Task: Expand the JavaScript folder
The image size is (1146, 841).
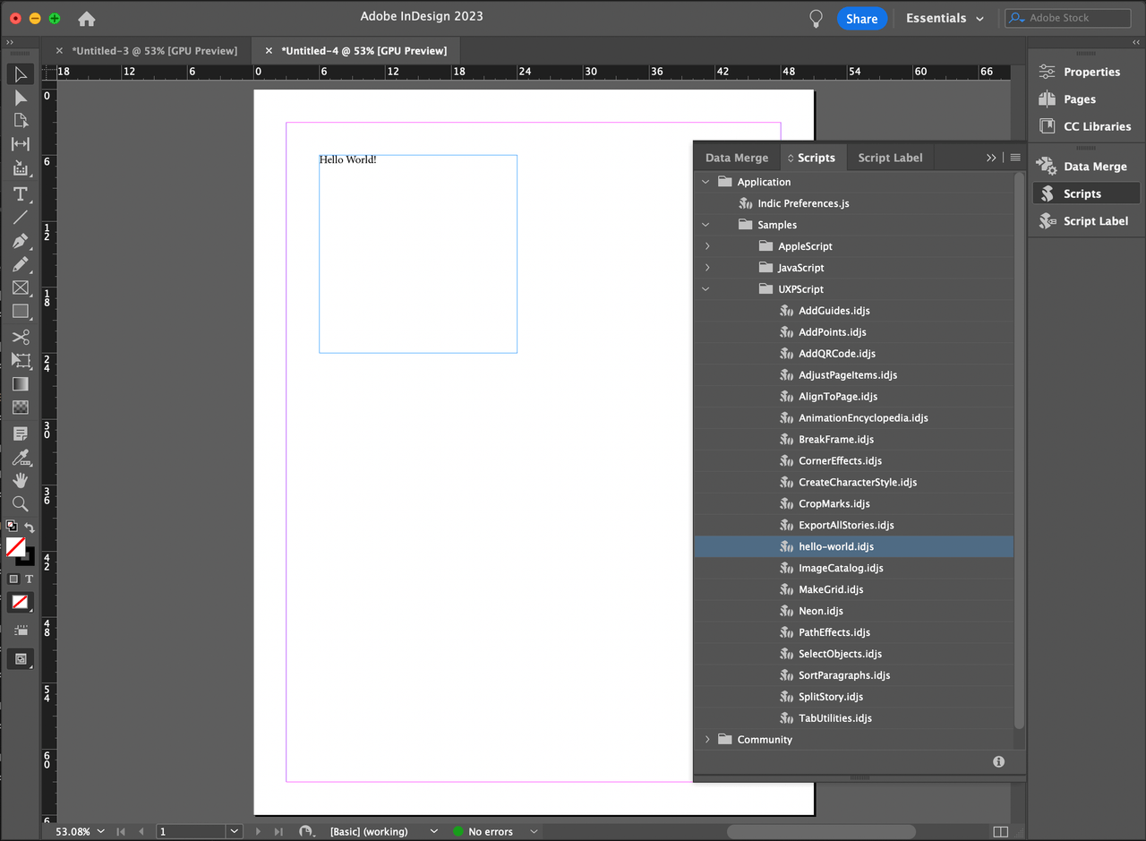Action: [706, 268]
